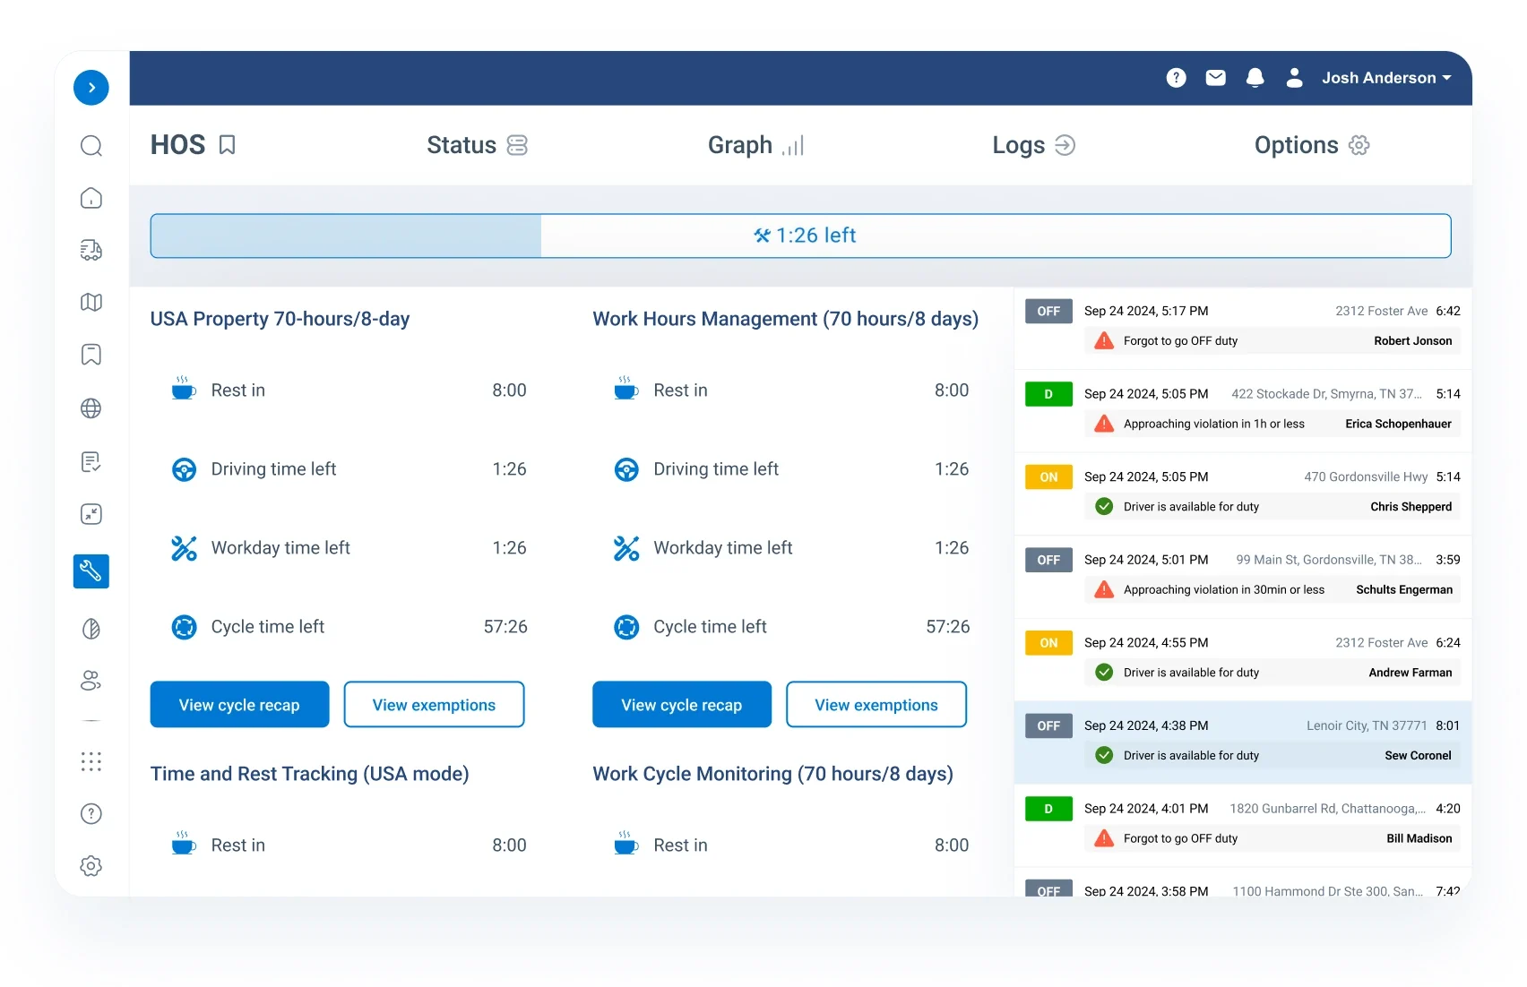Switch to the Status tab
Viewport: 1527px width, 987px height.
point(477,145)
